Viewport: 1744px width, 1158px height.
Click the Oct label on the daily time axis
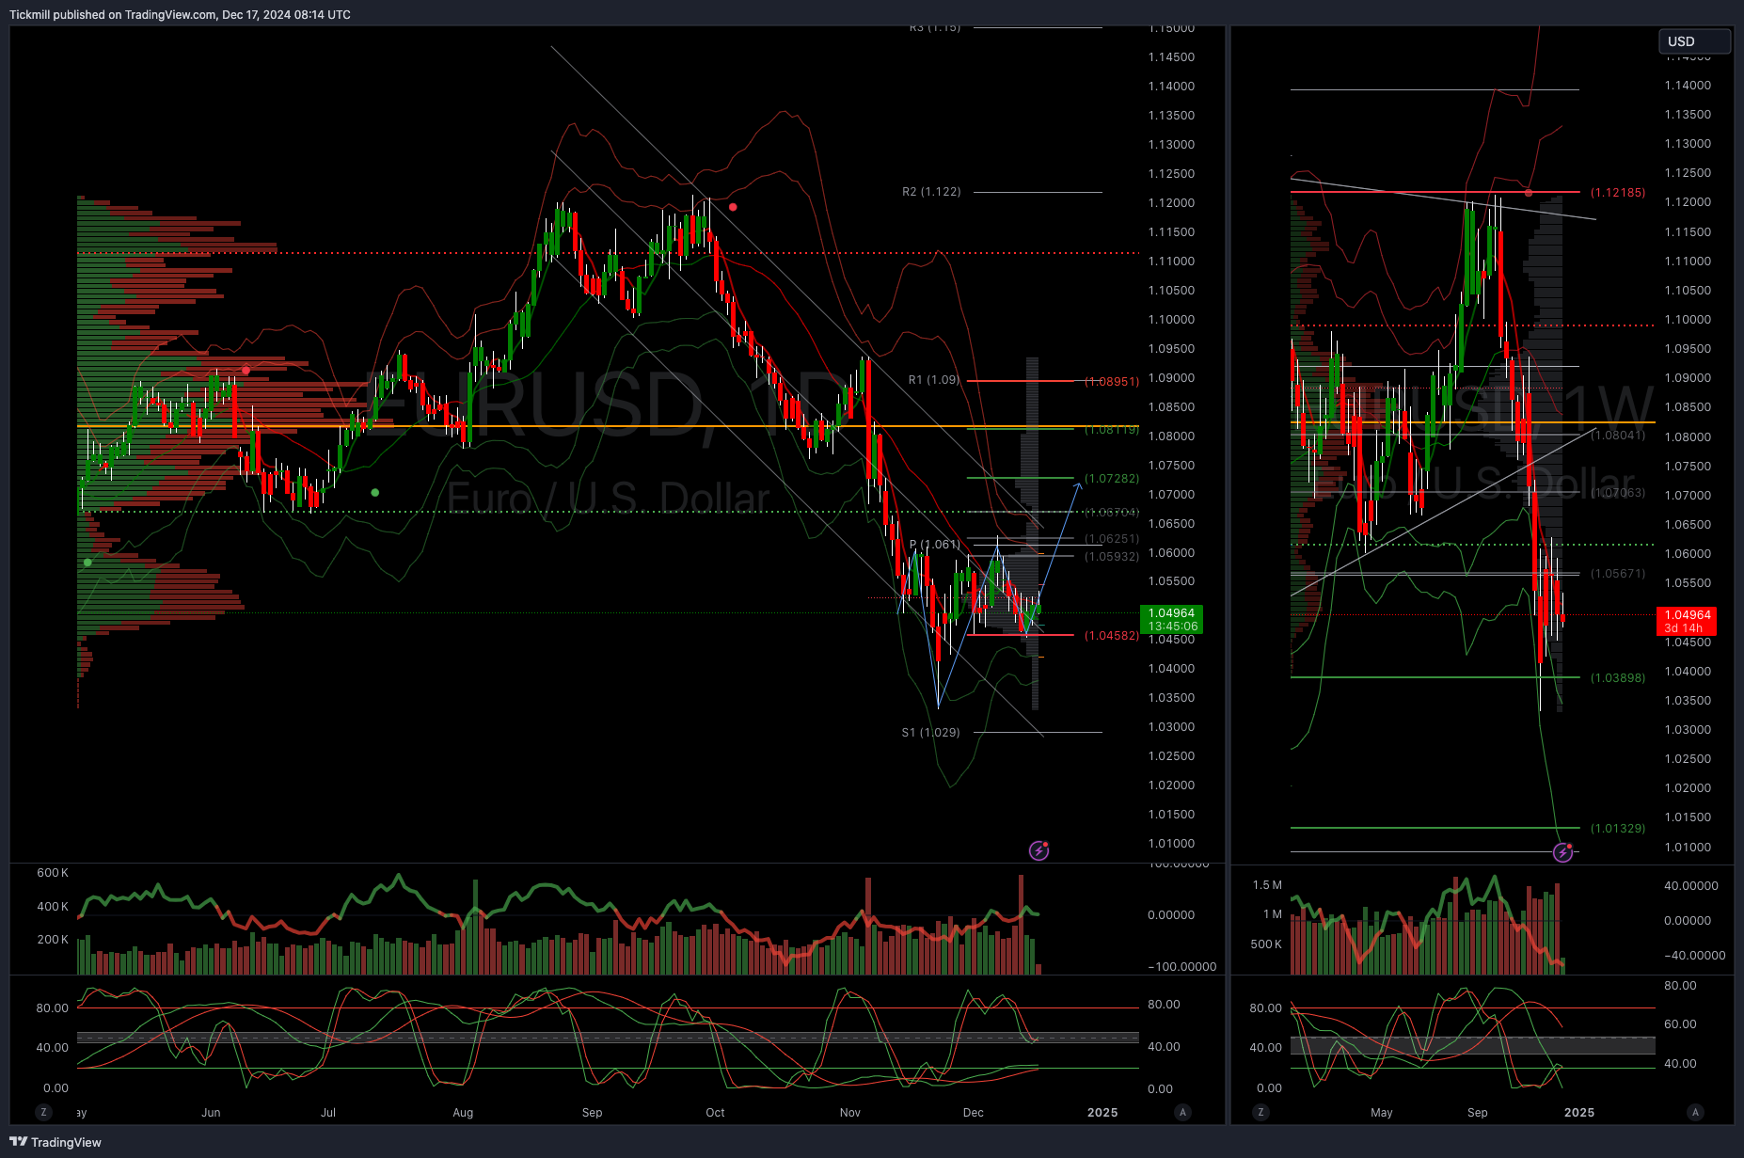pyautogui.click(x=715, y=1113)
